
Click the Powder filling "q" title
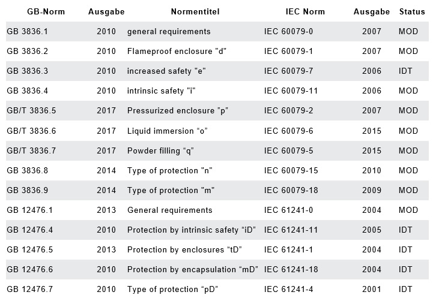point(166,150)
